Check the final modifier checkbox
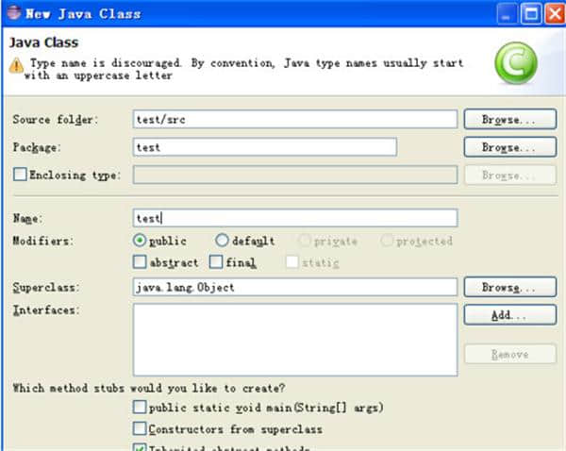 (216, 262)
